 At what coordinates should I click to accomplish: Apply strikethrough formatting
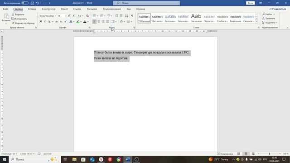pyautogui.click(x=57, y=22)
